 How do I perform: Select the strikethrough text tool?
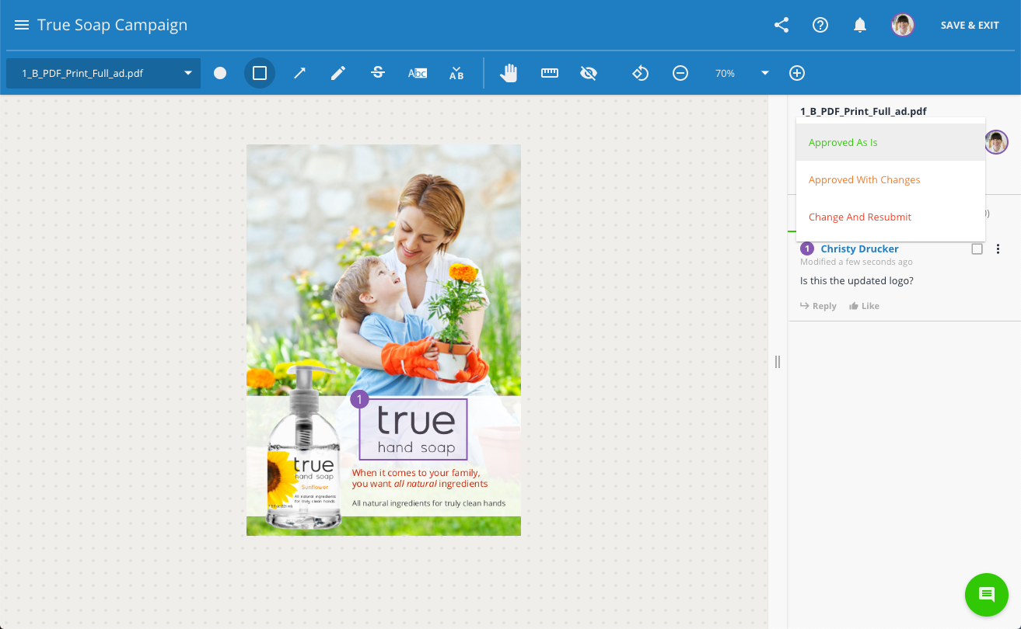[x=378, y=73]
